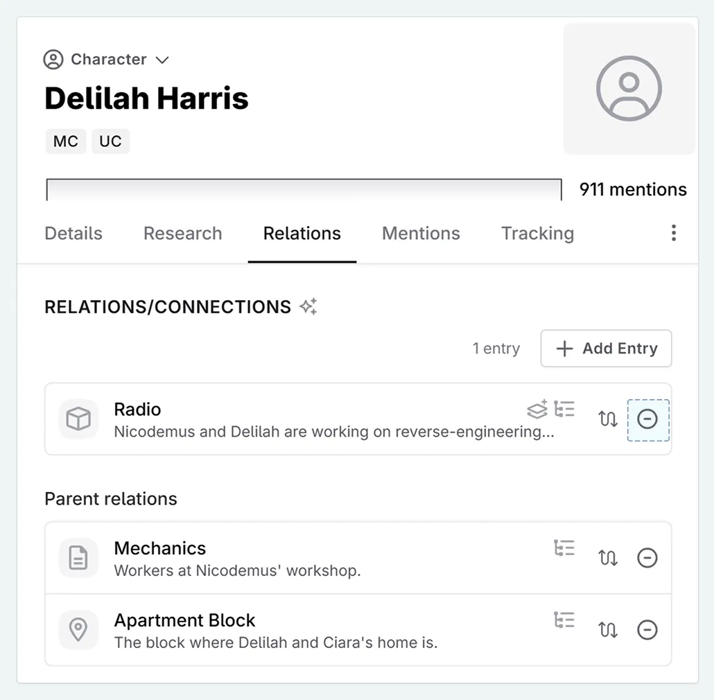Click the MC tag under Delilah Harris
The width and height of the screenshot is (714, 700).
coord(65,141)
